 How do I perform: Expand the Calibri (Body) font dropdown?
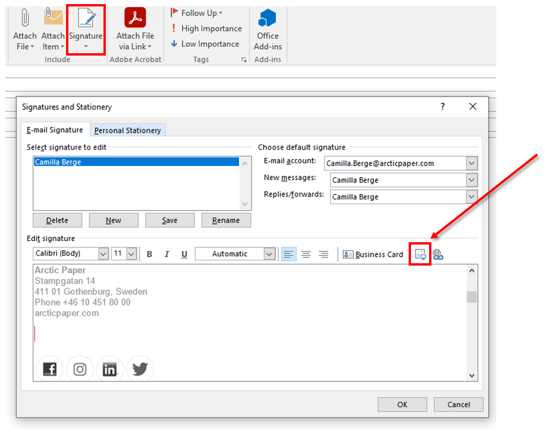pyautogui.click(x=103, y=254)
